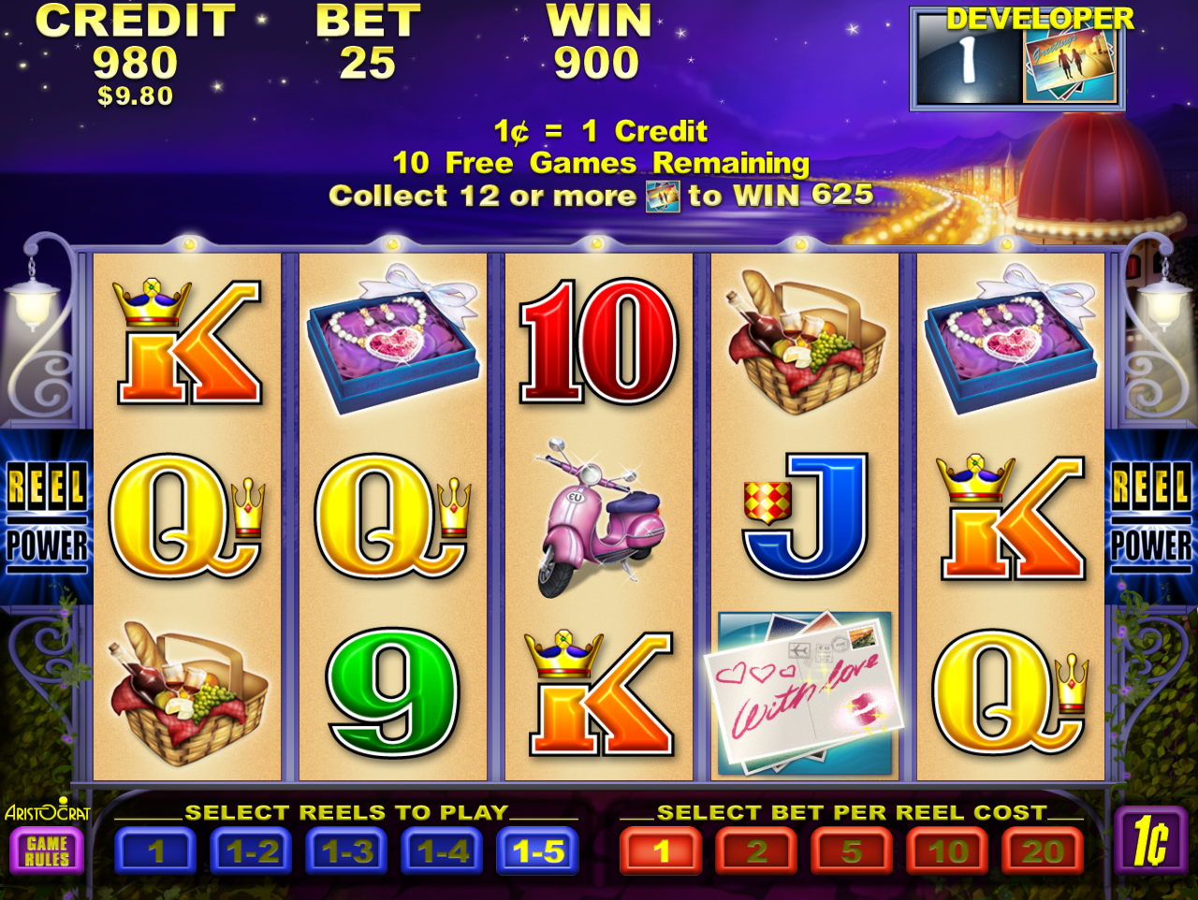Click the Developer postcard thumbnail
The height and width of the screenshot is (900, 1198).
[x=1070, y=65]
